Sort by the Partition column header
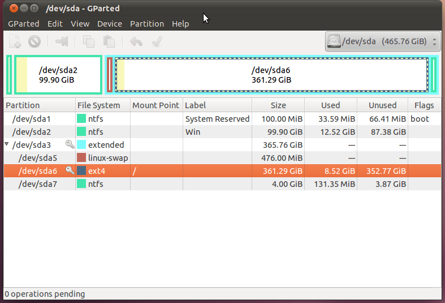 point(40,105)
